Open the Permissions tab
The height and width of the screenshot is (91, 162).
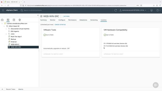click(72, 20)
